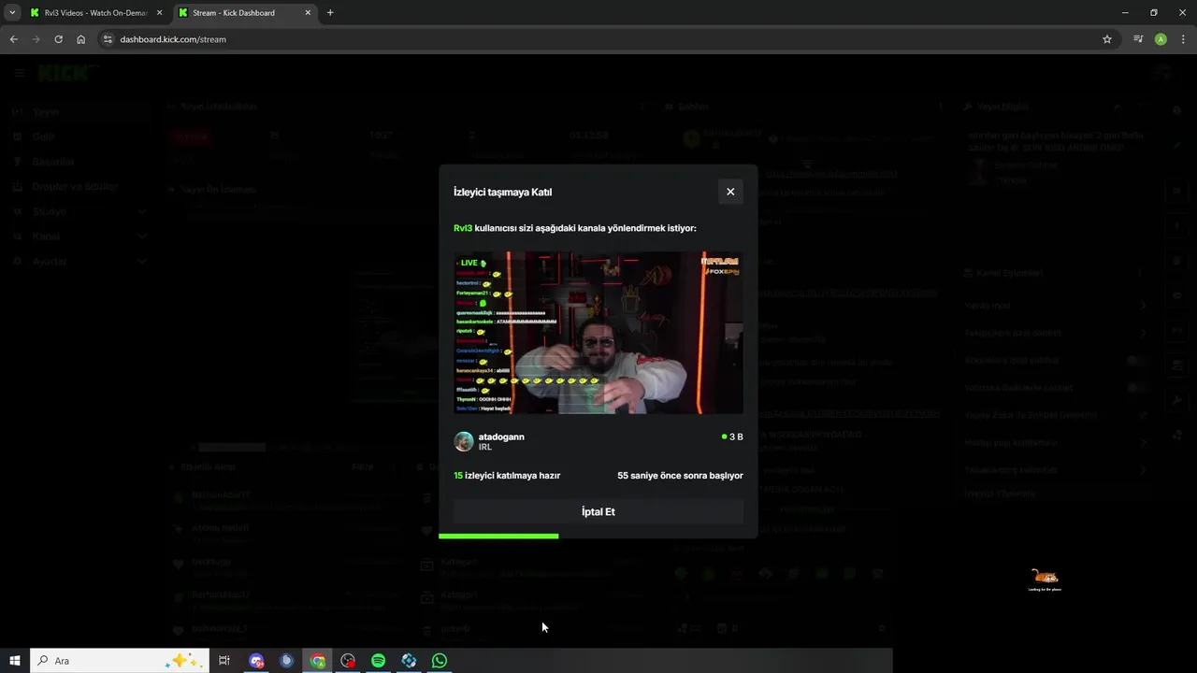Open WhatsApp from the taskbar
Image resolution: width=1197 pixels, height=673 pixels.
tap(440, 661)
